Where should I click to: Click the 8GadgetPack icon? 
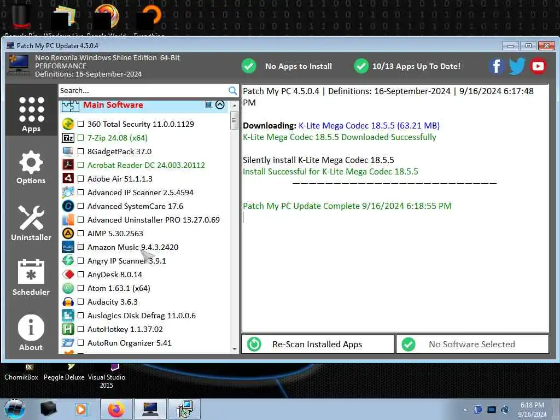pos(68,151)
